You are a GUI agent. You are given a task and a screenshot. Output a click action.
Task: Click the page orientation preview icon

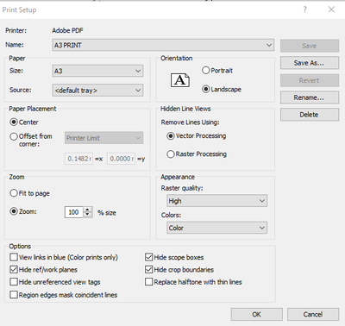pos(180,80)
